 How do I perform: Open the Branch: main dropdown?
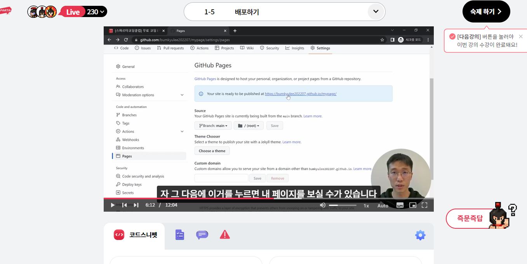[213, 126]
